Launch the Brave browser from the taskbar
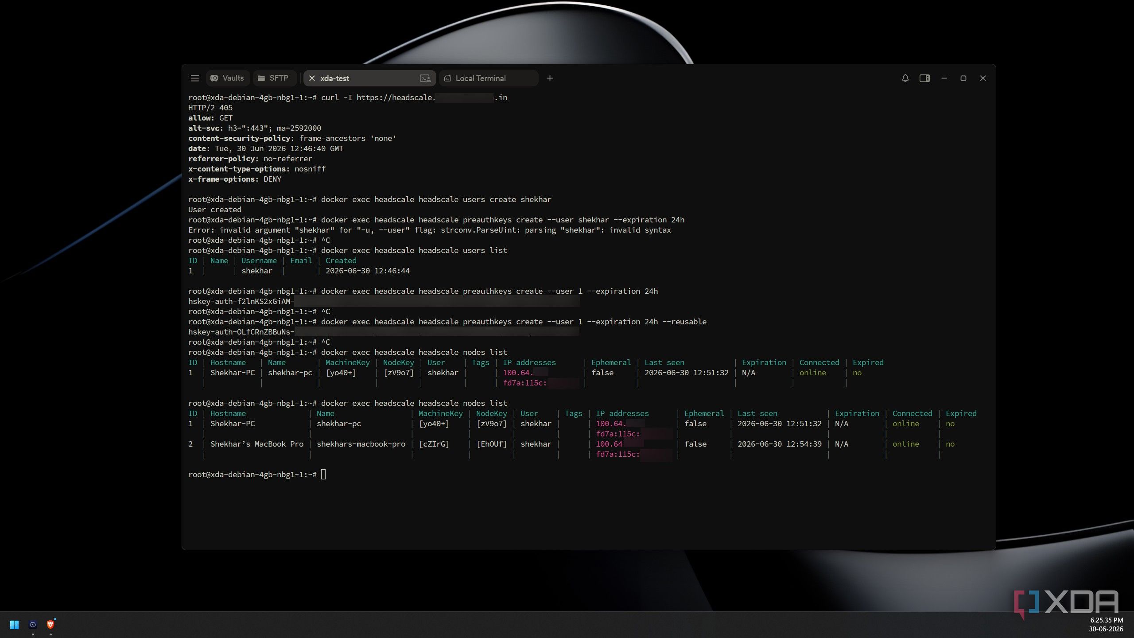This screenshot has height=638, width=1134. [50, 625]
